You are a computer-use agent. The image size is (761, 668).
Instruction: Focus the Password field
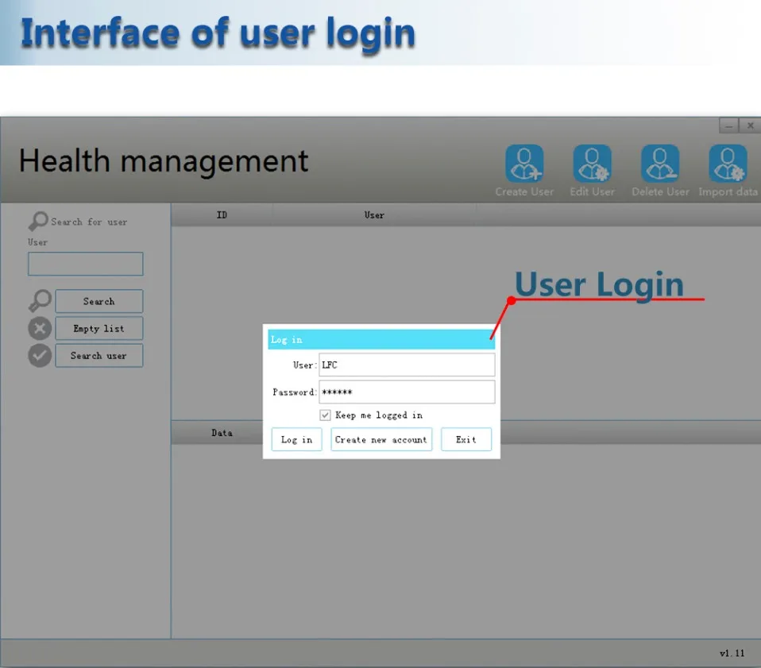pos(407,392)
